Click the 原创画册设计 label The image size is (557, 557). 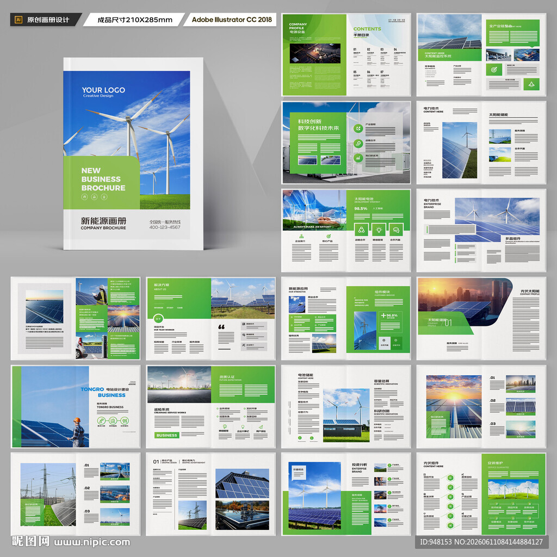[x=48, y=20]
